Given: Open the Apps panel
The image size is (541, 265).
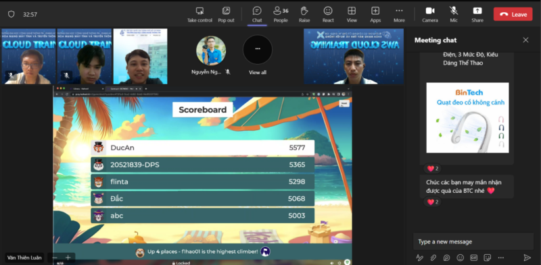Looking at the screenshot, I should point(375,14).
